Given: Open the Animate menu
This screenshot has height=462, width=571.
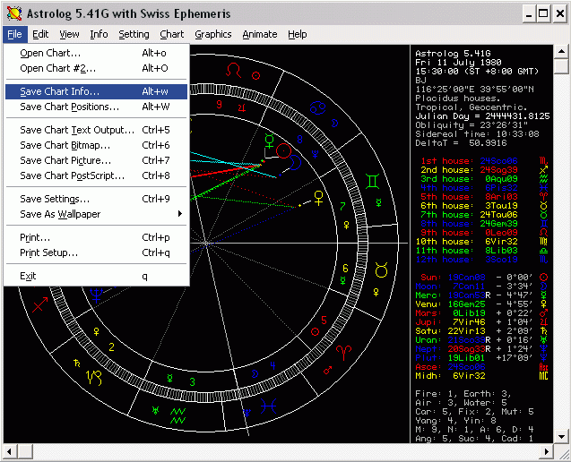Looking at the screenshot, I should [x=260, y=34].
